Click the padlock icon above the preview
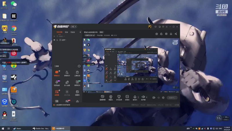Image resolution: width=232 pixels, height=131 pixels. click(161, 34)
